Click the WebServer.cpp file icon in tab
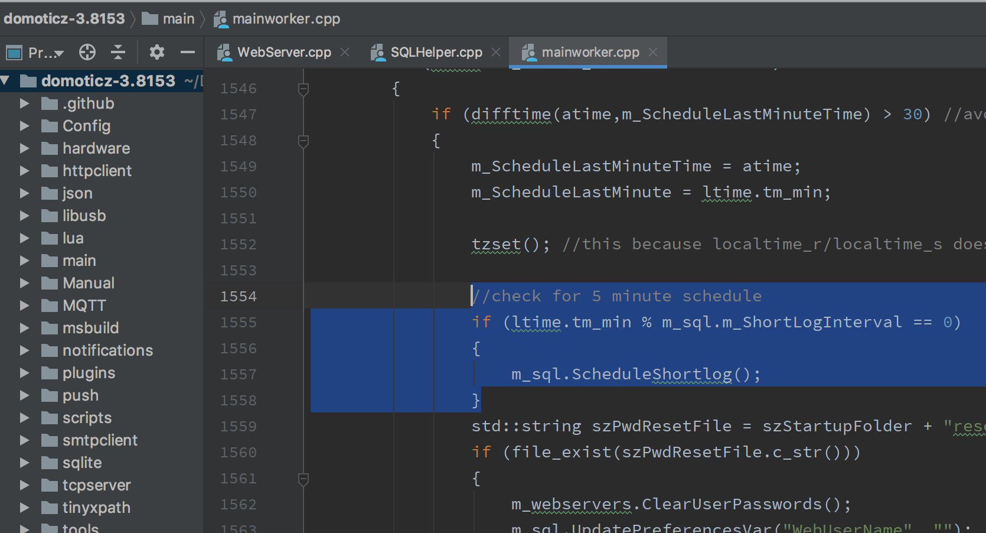This screenshot has height=533, width=986. (224, 53)
